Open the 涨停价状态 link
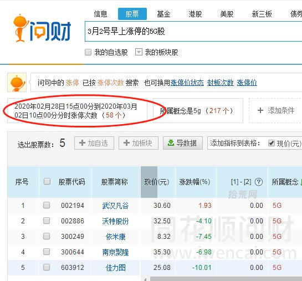This screenshot has height=281, width=302. click(x=187, y=83)
